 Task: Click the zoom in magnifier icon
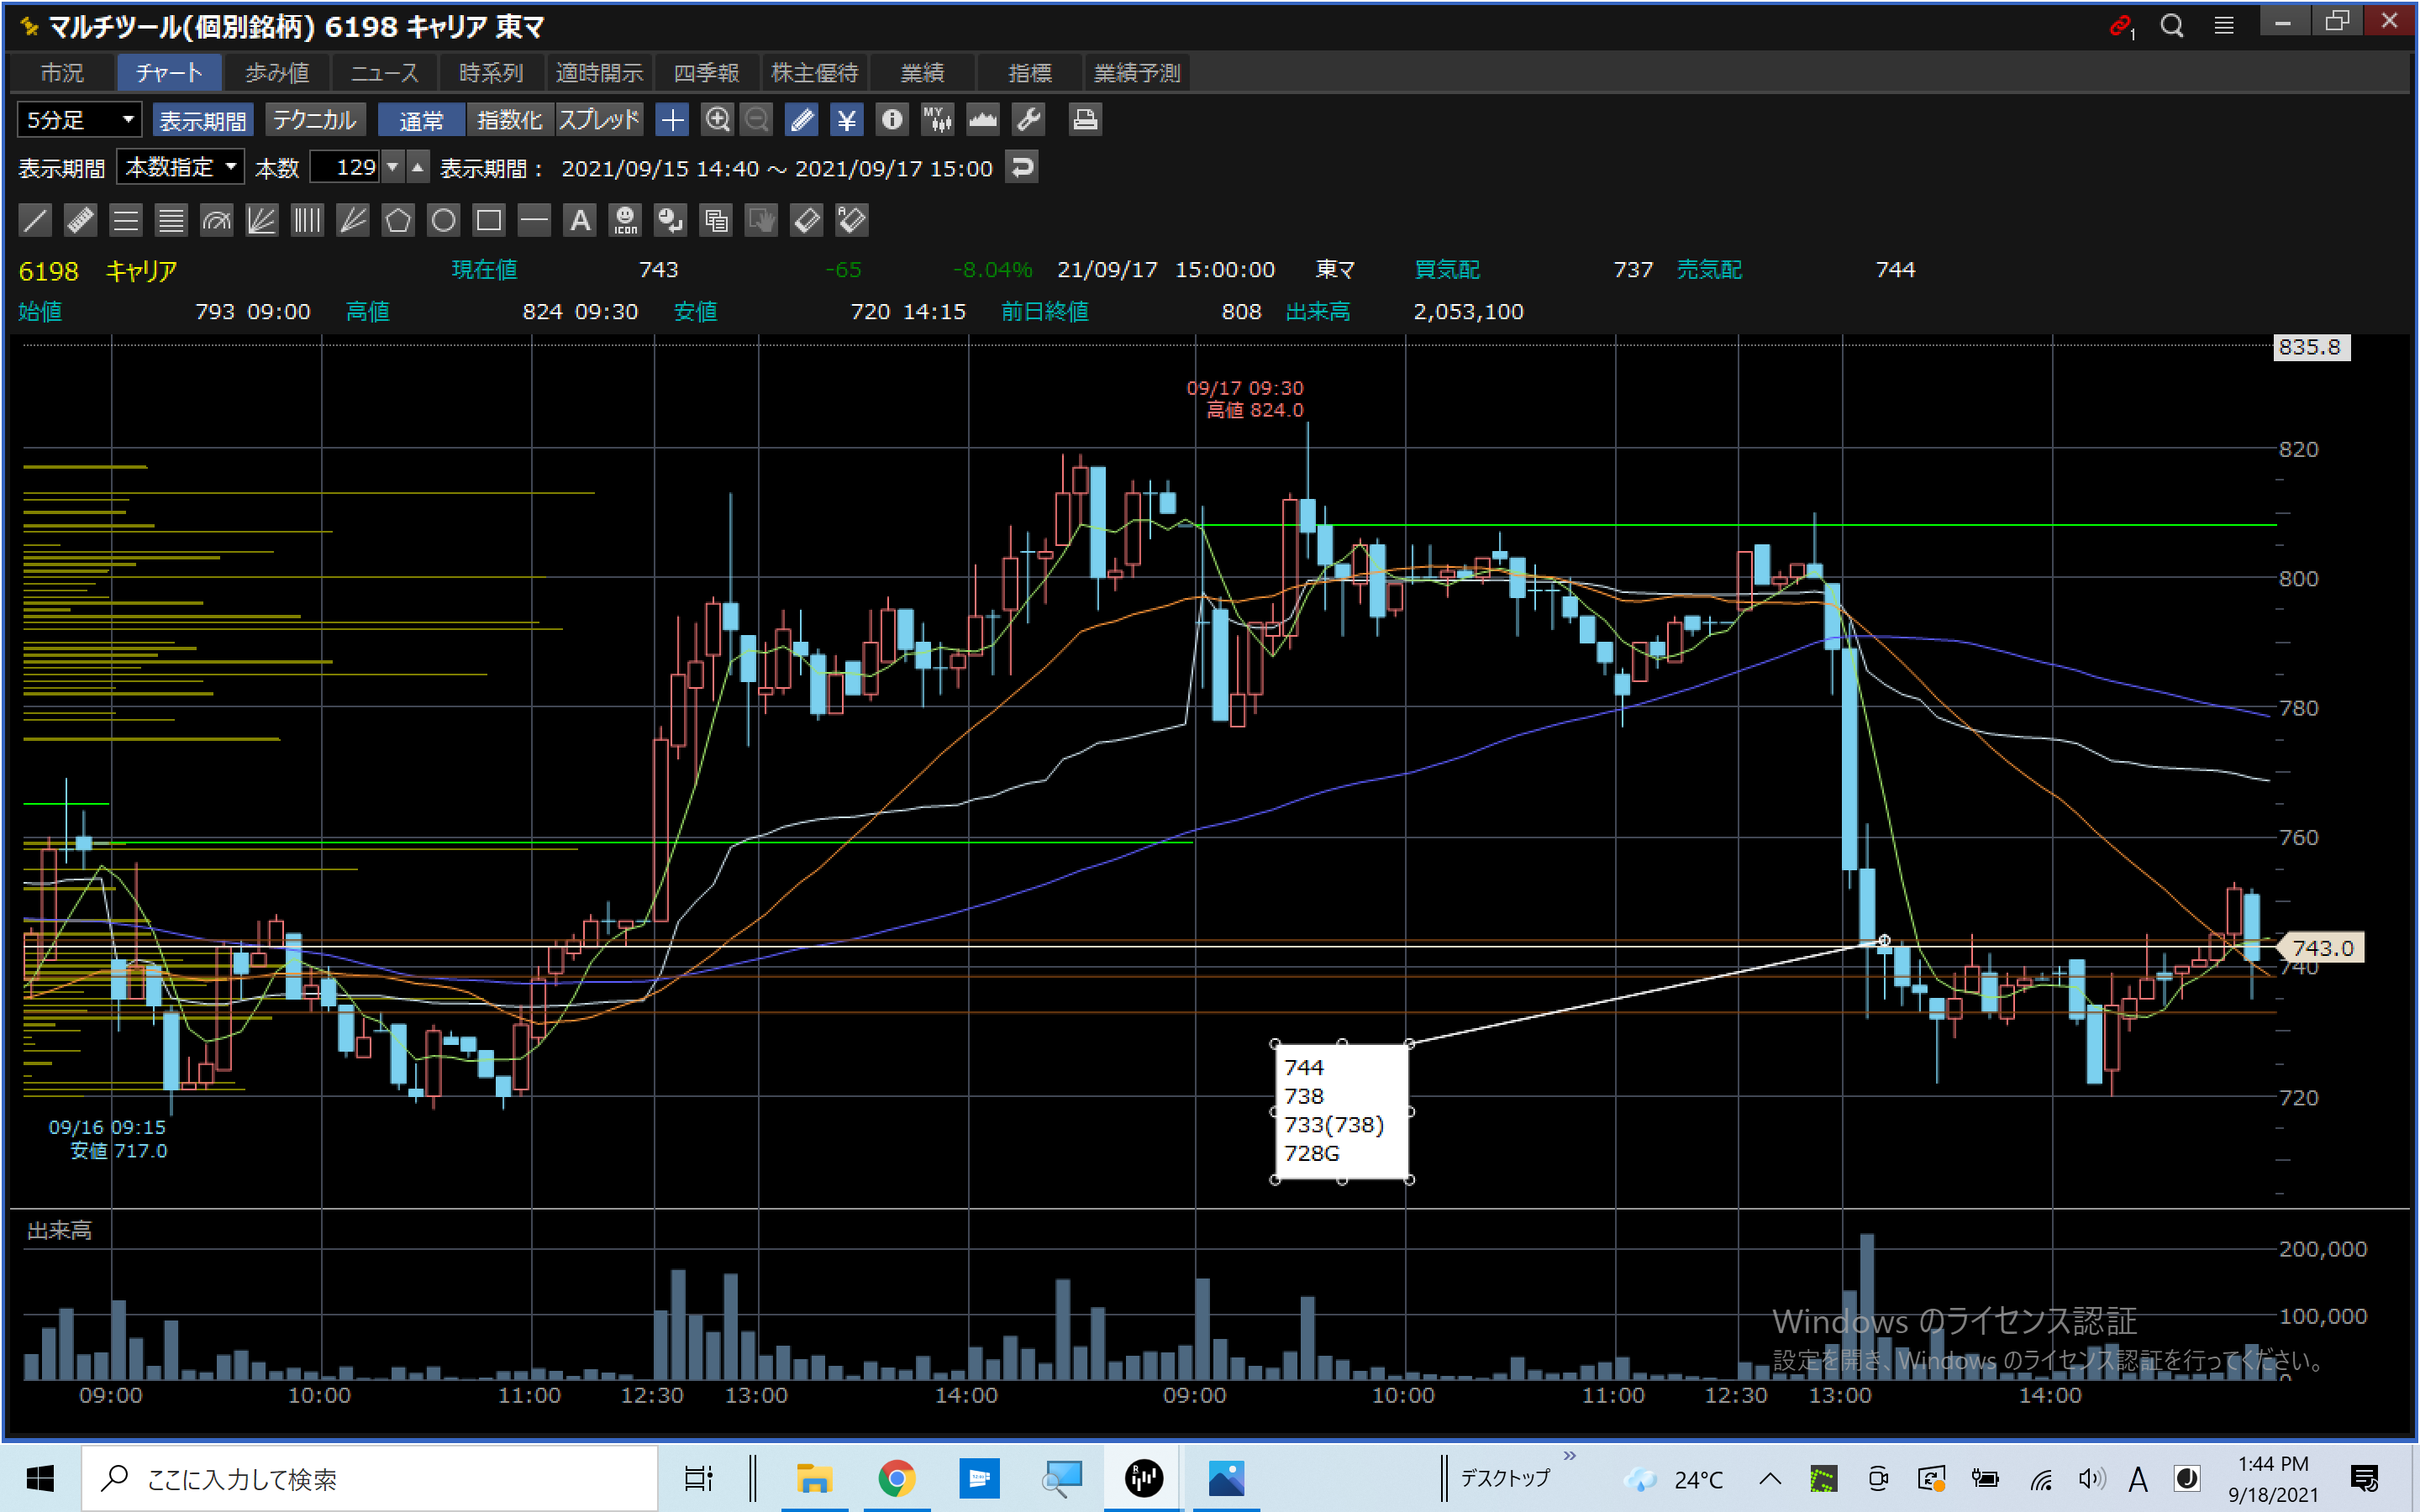point(717,120)
